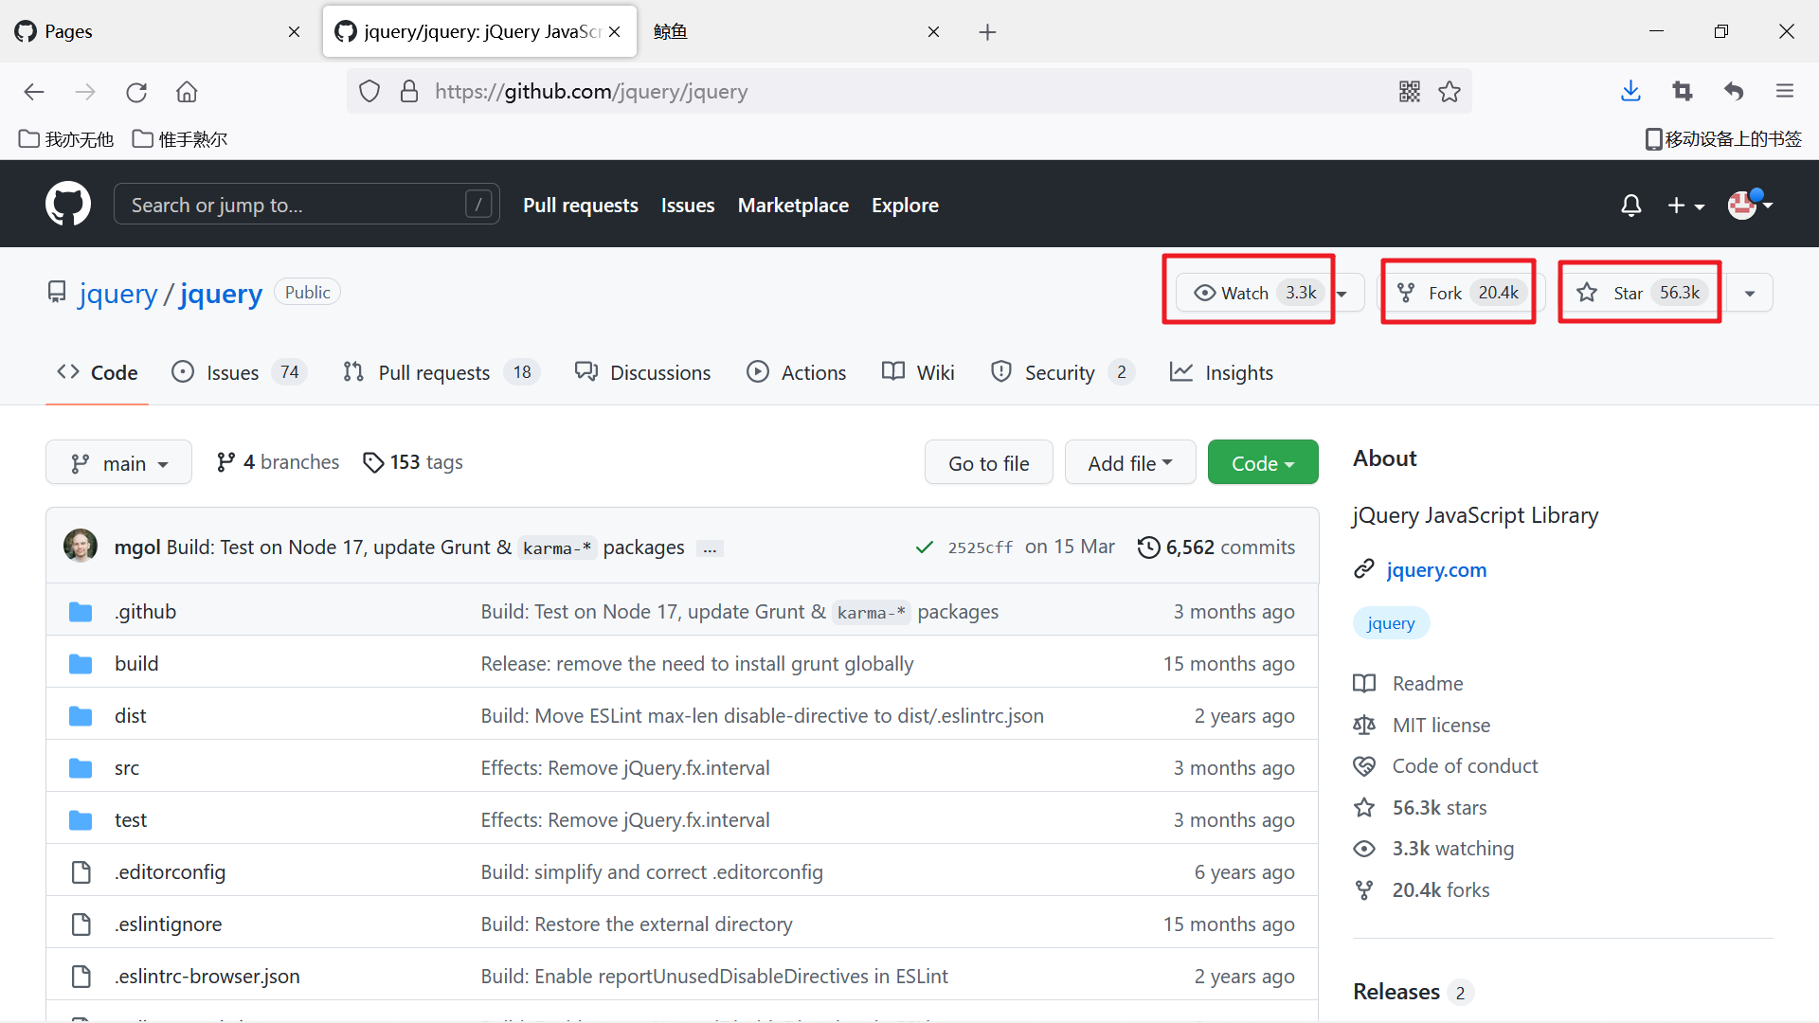Click the GitHub Octocat logo
Viewport: 1819px width, 1023px height.
click(x=68, y=205)
